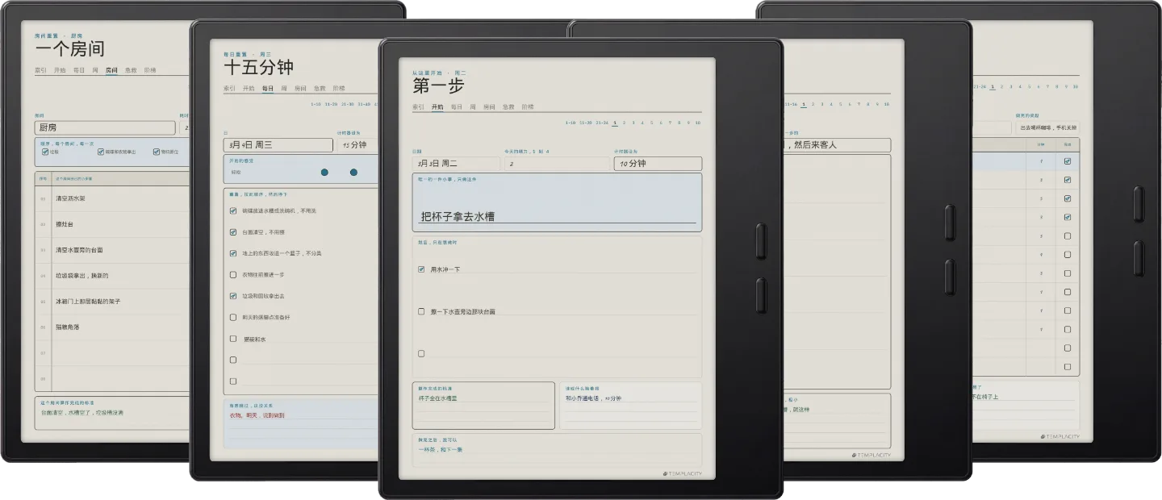Click the Templacity logo on the 第一步 page

(683, 473)
